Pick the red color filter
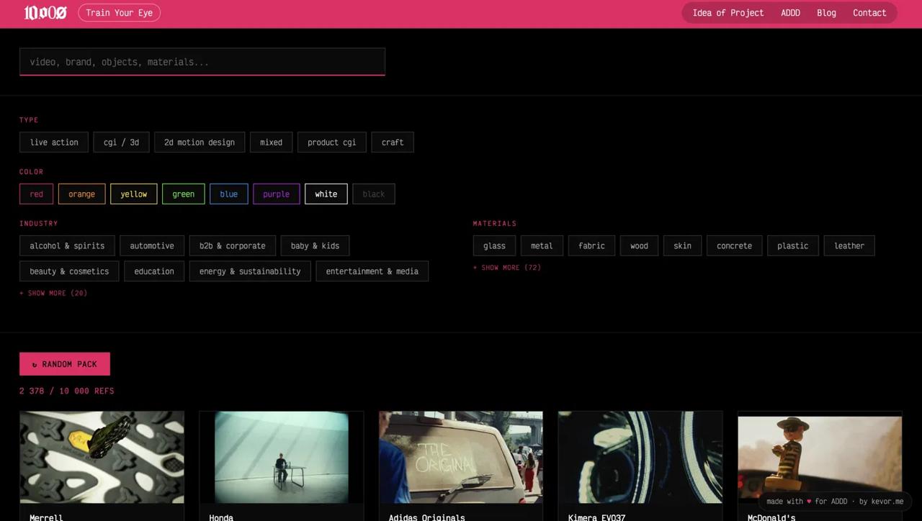This screenshot has width=922, height=521. tap(36, 194)
